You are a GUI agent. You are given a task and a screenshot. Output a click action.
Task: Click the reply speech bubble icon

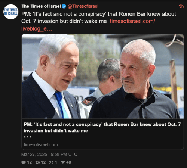24,162
